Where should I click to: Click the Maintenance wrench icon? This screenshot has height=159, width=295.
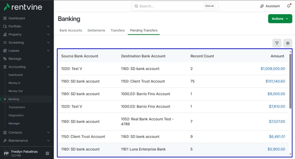[x=5, y=141]
